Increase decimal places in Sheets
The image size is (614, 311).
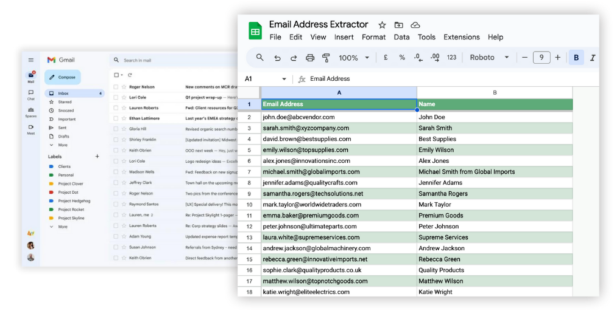point(435,58)
